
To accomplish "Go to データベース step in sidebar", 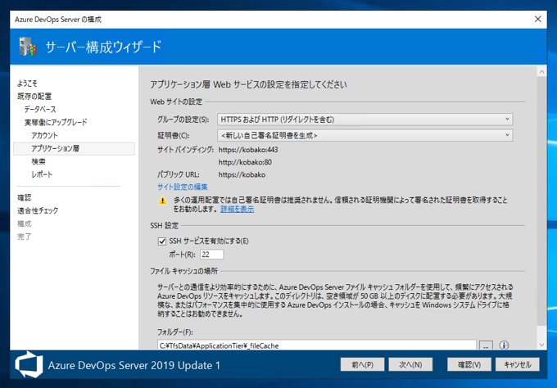I will (x=40, y=110).
